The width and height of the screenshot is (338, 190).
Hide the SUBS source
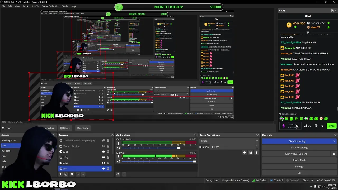(104, 152)
